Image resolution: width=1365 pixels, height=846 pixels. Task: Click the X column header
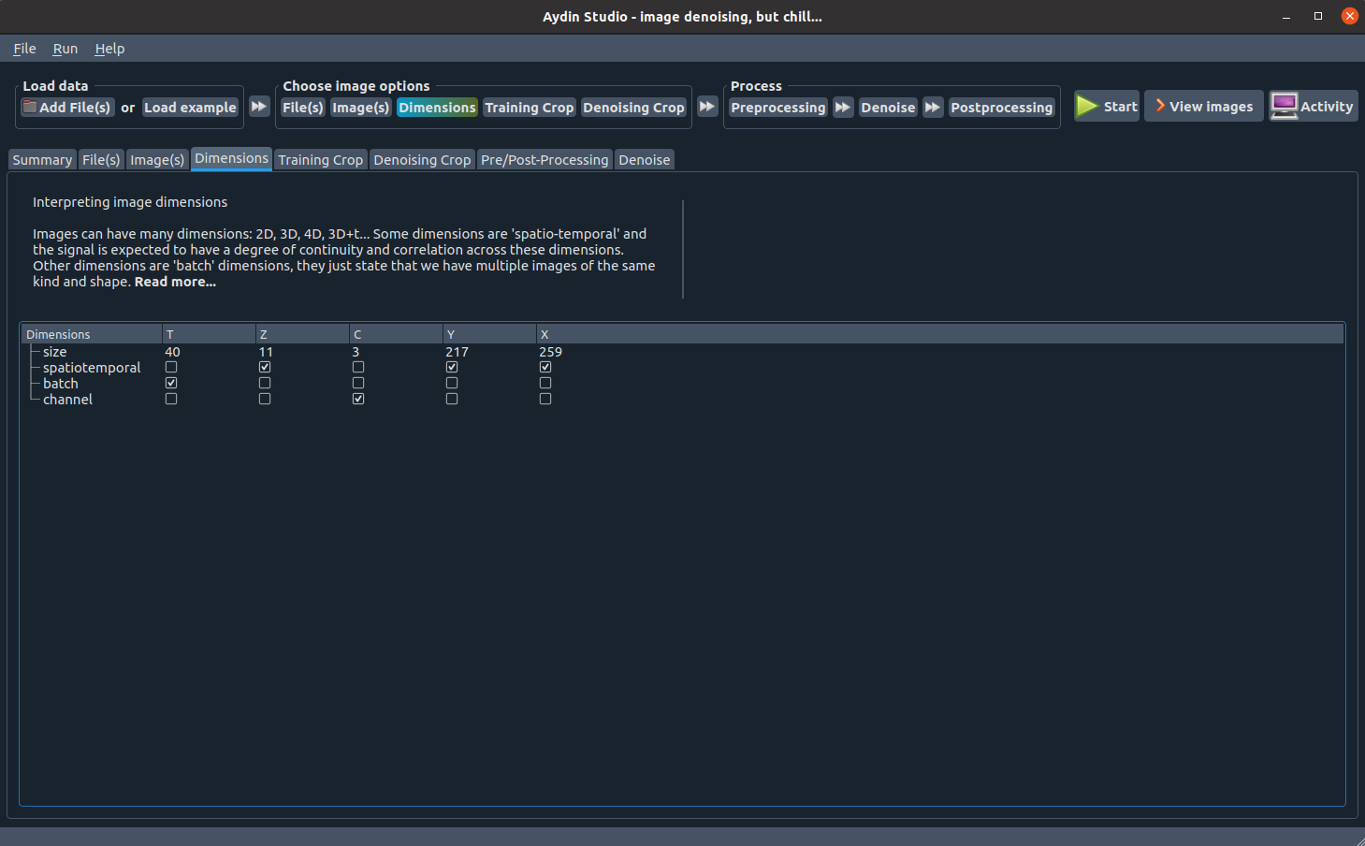pyautogui.click(x=940, y=334)
